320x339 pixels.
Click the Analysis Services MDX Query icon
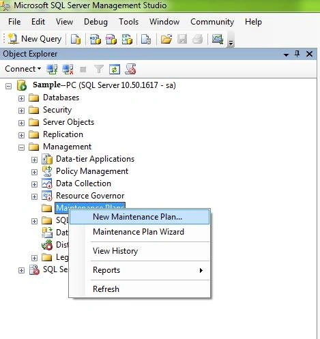pos(96,39)
